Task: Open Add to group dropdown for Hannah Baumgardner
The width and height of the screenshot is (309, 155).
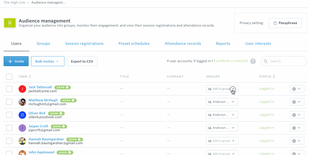Action: pyautogui.click(x=222, y=141)
